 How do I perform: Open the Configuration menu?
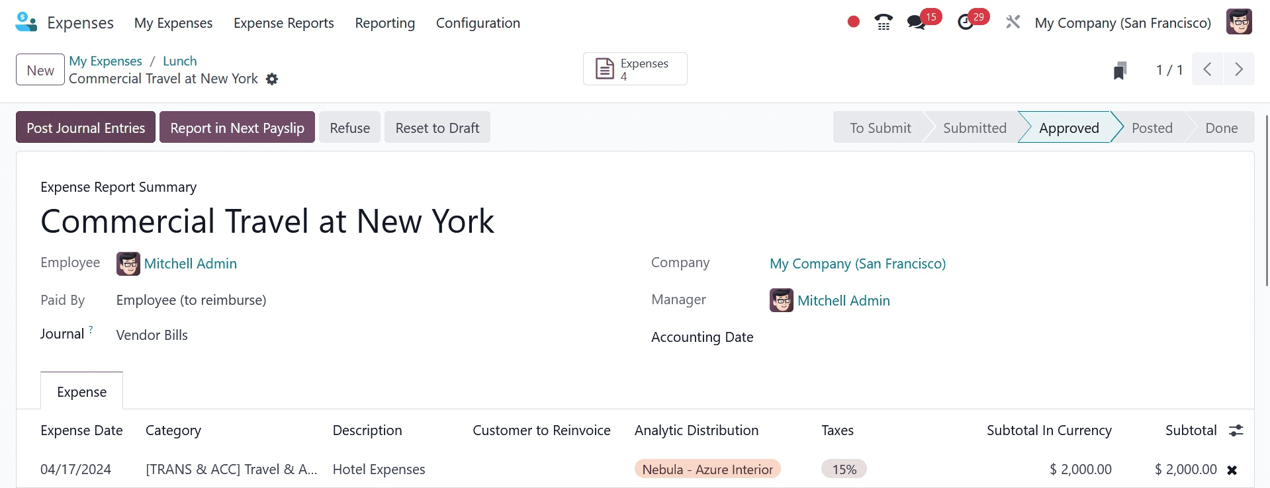click(478, 23)
